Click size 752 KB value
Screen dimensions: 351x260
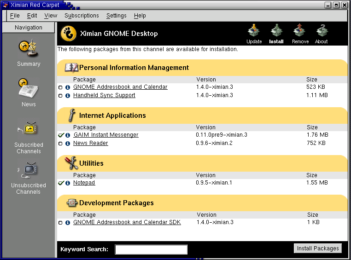click(316, 143)
